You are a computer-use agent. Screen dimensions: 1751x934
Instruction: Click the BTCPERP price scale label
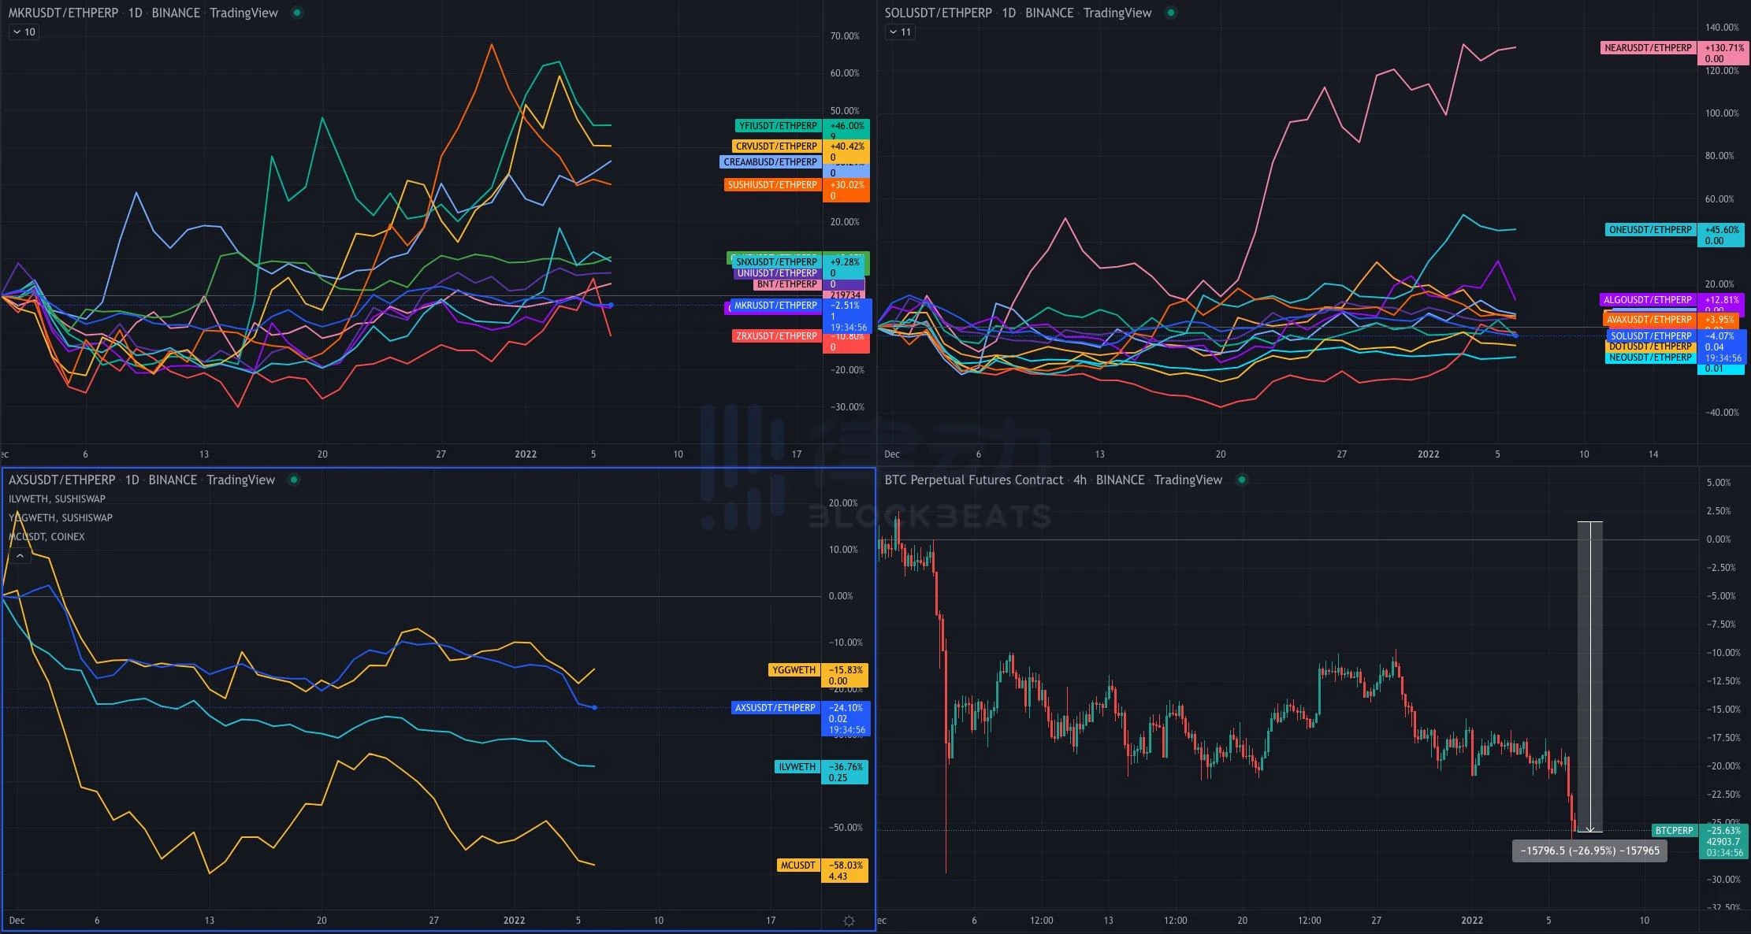click(x=1675, y=831)
